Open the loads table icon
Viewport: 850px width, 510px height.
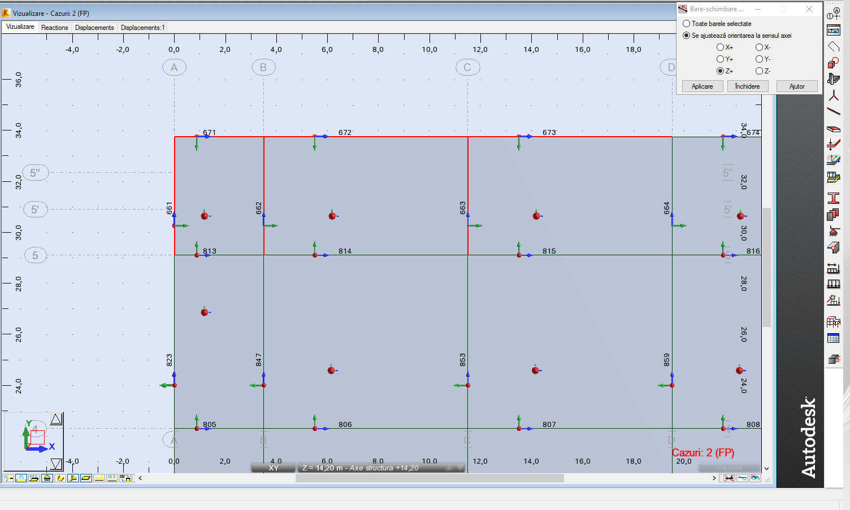click(834, 338)
